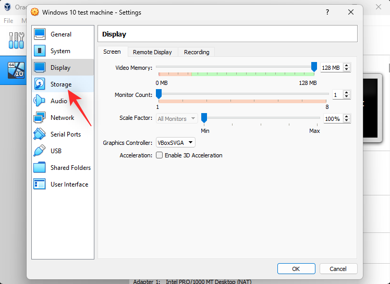The image size is (390, 284).
Task: Open System settings chip icon
Action: pos(40,51)
